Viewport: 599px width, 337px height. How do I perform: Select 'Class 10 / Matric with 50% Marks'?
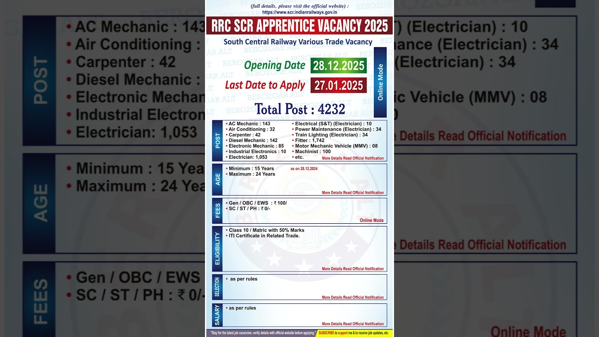click(x=265, y=230)
